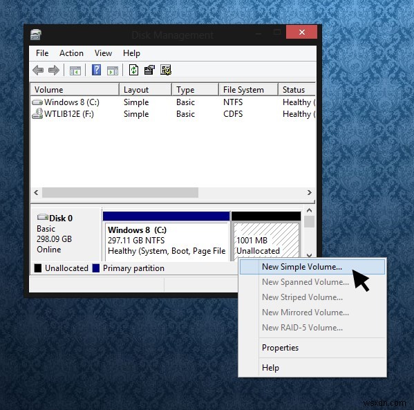
Task: Open the Action menu
Action: [71, 53]
